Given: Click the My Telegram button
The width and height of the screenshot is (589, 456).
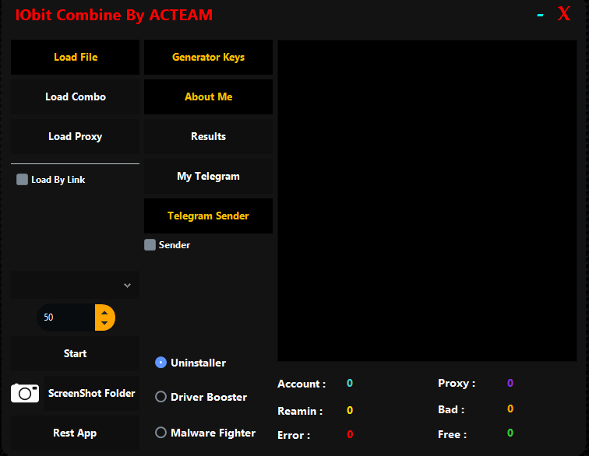Looking at the screenshot, I should coord(209,177).
